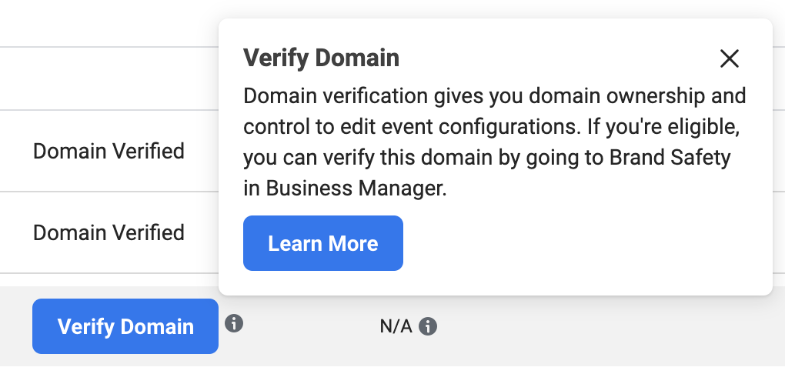Click the N/A status text
Screen dimensions: 785x374
[x=396, y=327]
